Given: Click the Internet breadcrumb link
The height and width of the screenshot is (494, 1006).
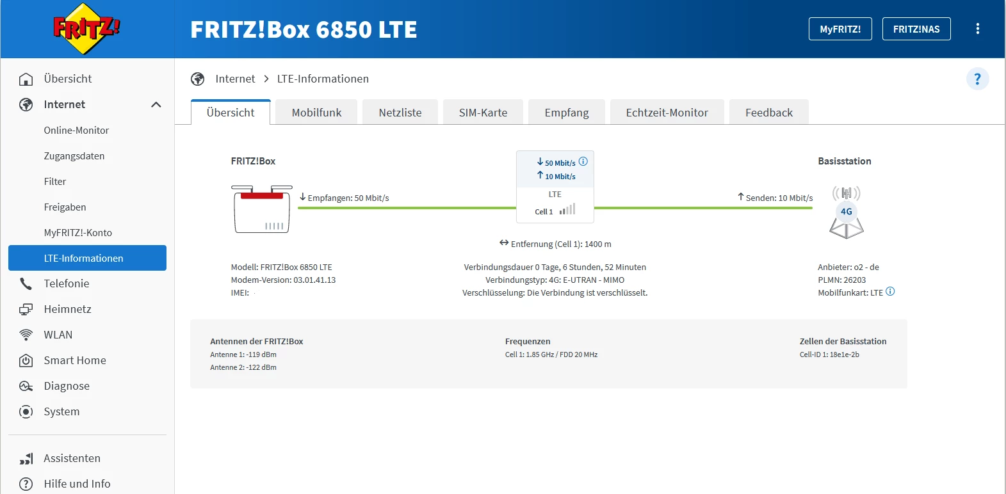Looking at the screenshot, I should pos(235,79).
